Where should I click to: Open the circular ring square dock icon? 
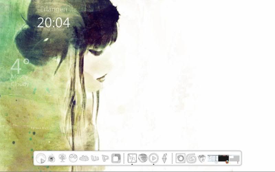tap(180, 158)
